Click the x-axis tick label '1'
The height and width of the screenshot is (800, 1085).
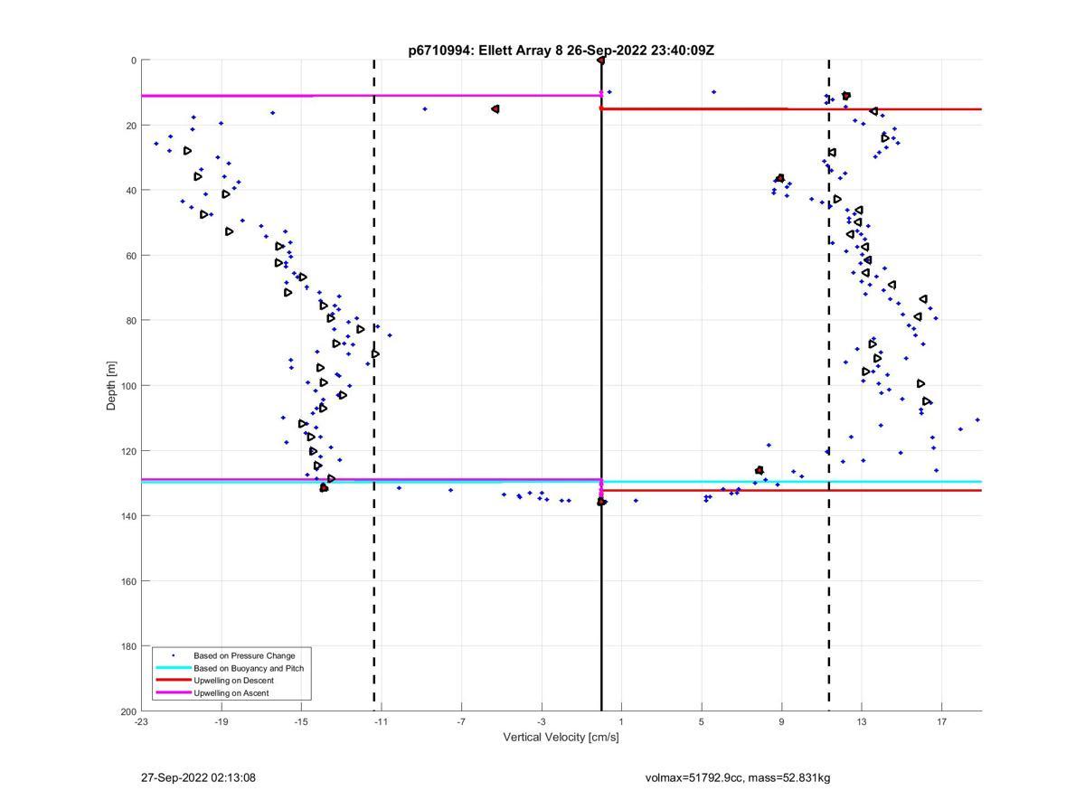pos(621,721)
